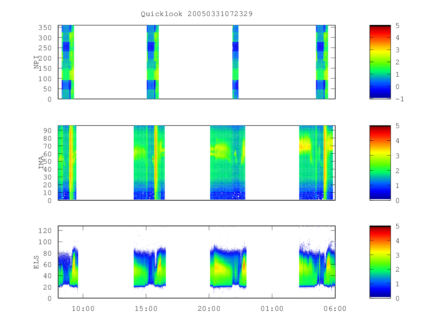Click the Quicklook 20050331072329 plot title

[197, 14]
